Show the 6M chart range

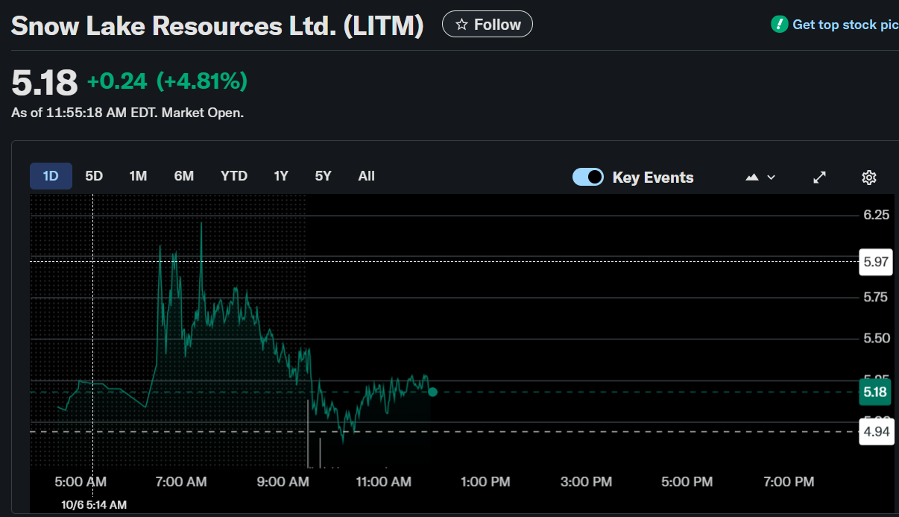click(184, 176)
